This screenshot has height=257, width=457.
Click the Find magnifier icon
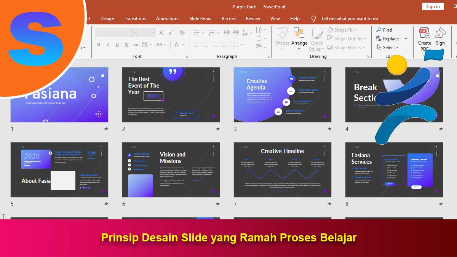coord(379,30)
